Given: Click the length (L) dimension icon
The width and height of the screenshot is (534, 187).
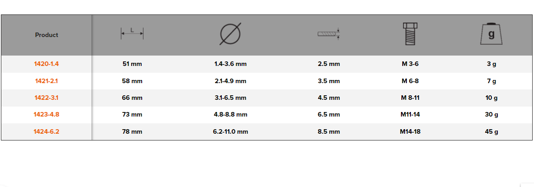Looking at the screenshot, I should click(x=132, y=33).
